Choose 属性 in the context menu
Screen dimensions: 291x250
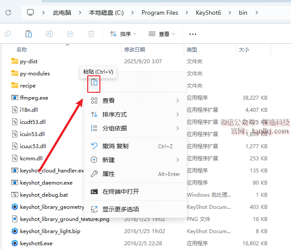[x=136, y=174]
